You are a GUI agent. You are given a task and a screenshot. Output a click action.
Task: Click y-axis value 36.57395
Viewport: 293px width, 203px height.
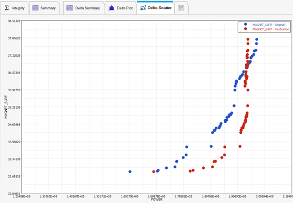pyautogui.click(x=14, y=72)
